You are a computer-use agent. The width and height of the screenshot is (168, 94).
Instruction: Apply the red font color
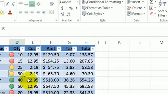point(10,12)
